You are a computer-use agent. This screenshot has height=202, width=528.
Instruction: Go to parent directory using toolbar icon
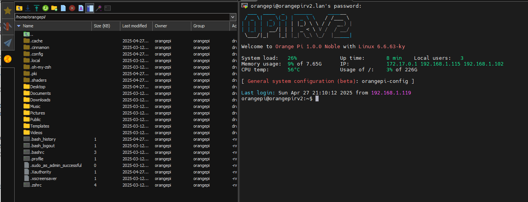(x=19, y=8)
